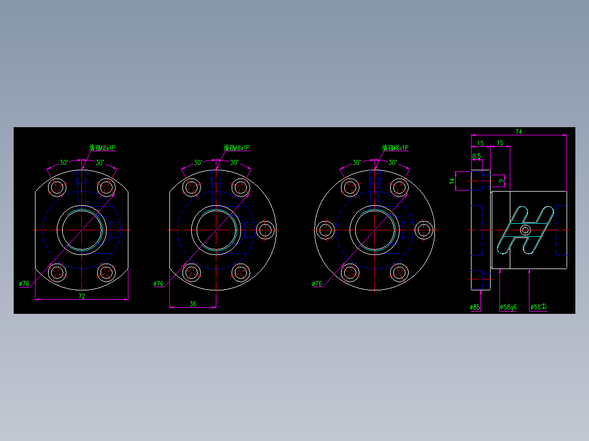Click the ø85 diameter callout at bottom right

pos(474,307)
